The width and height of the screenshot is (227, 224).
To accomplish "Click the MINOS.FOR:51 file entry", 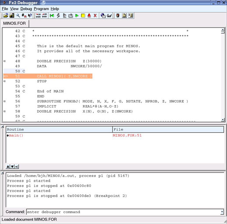I will tap(127, 135).
